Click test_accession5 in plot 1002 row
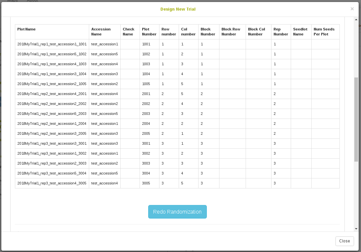361x252 pixels. click(x=104, y=54)
